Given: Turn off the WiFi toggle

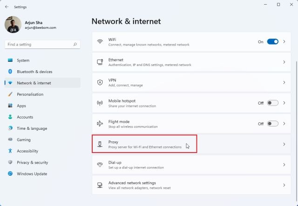Looking at the screenshot, I should tap(272, 42).
